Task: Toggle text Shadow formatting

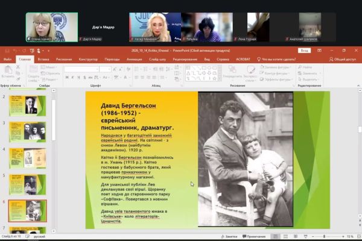Action: [84, 78]
